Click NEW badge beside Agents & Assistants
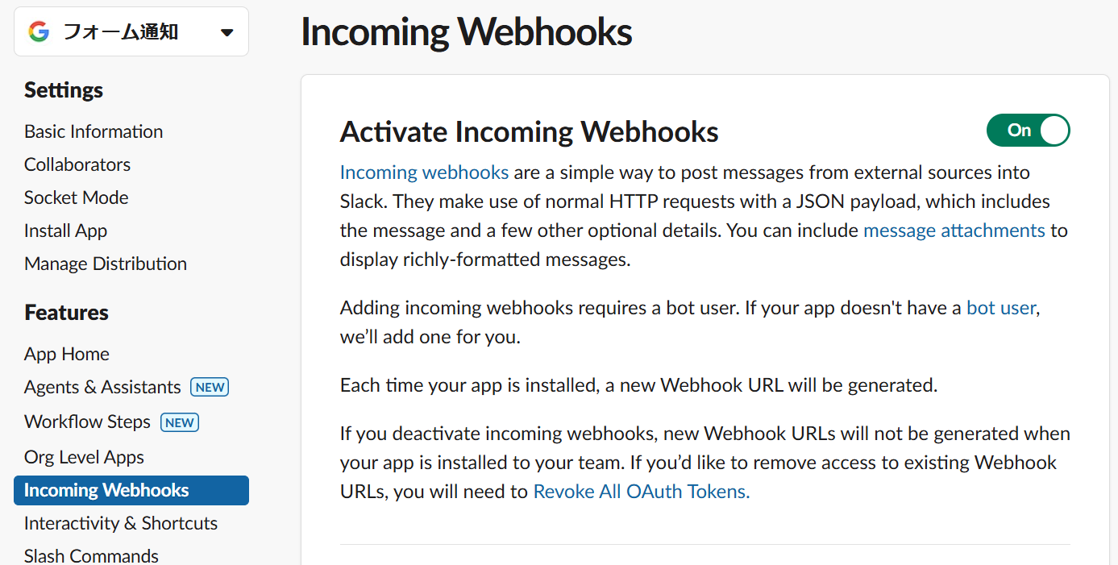 [x=210, y=387]
